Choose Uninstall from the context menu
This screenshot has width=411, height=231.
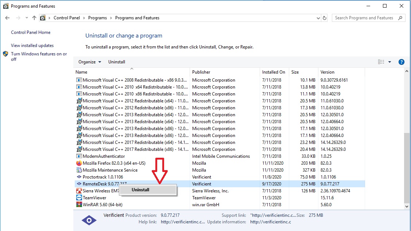click(x=148, y=190)
